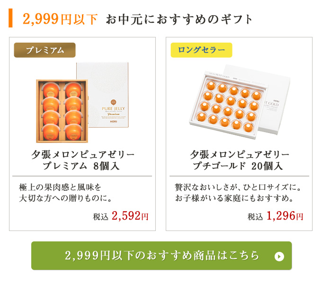Click the HORI logo on premium box lid

(113, 122)
